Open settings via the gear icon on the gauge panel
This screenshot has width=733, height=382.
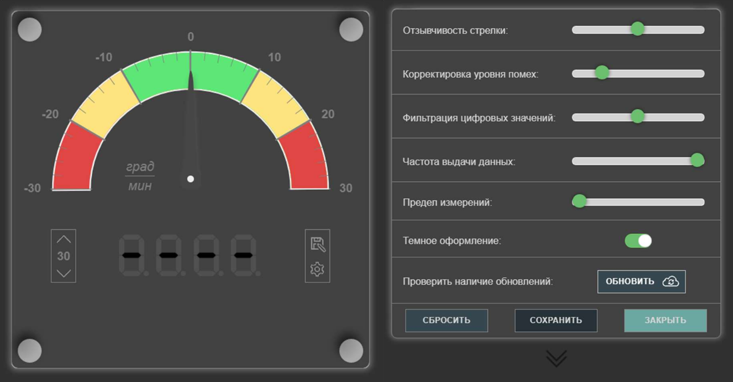317,269
